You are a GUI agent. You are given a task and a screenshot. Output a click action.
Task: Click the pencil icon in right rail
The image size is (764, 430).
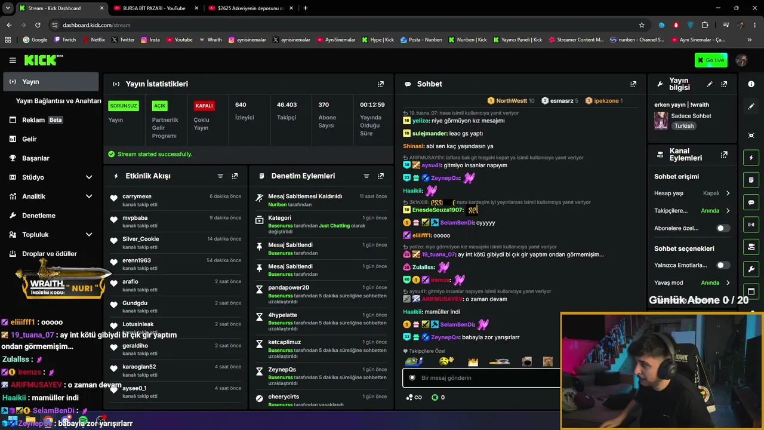point(751,106)
